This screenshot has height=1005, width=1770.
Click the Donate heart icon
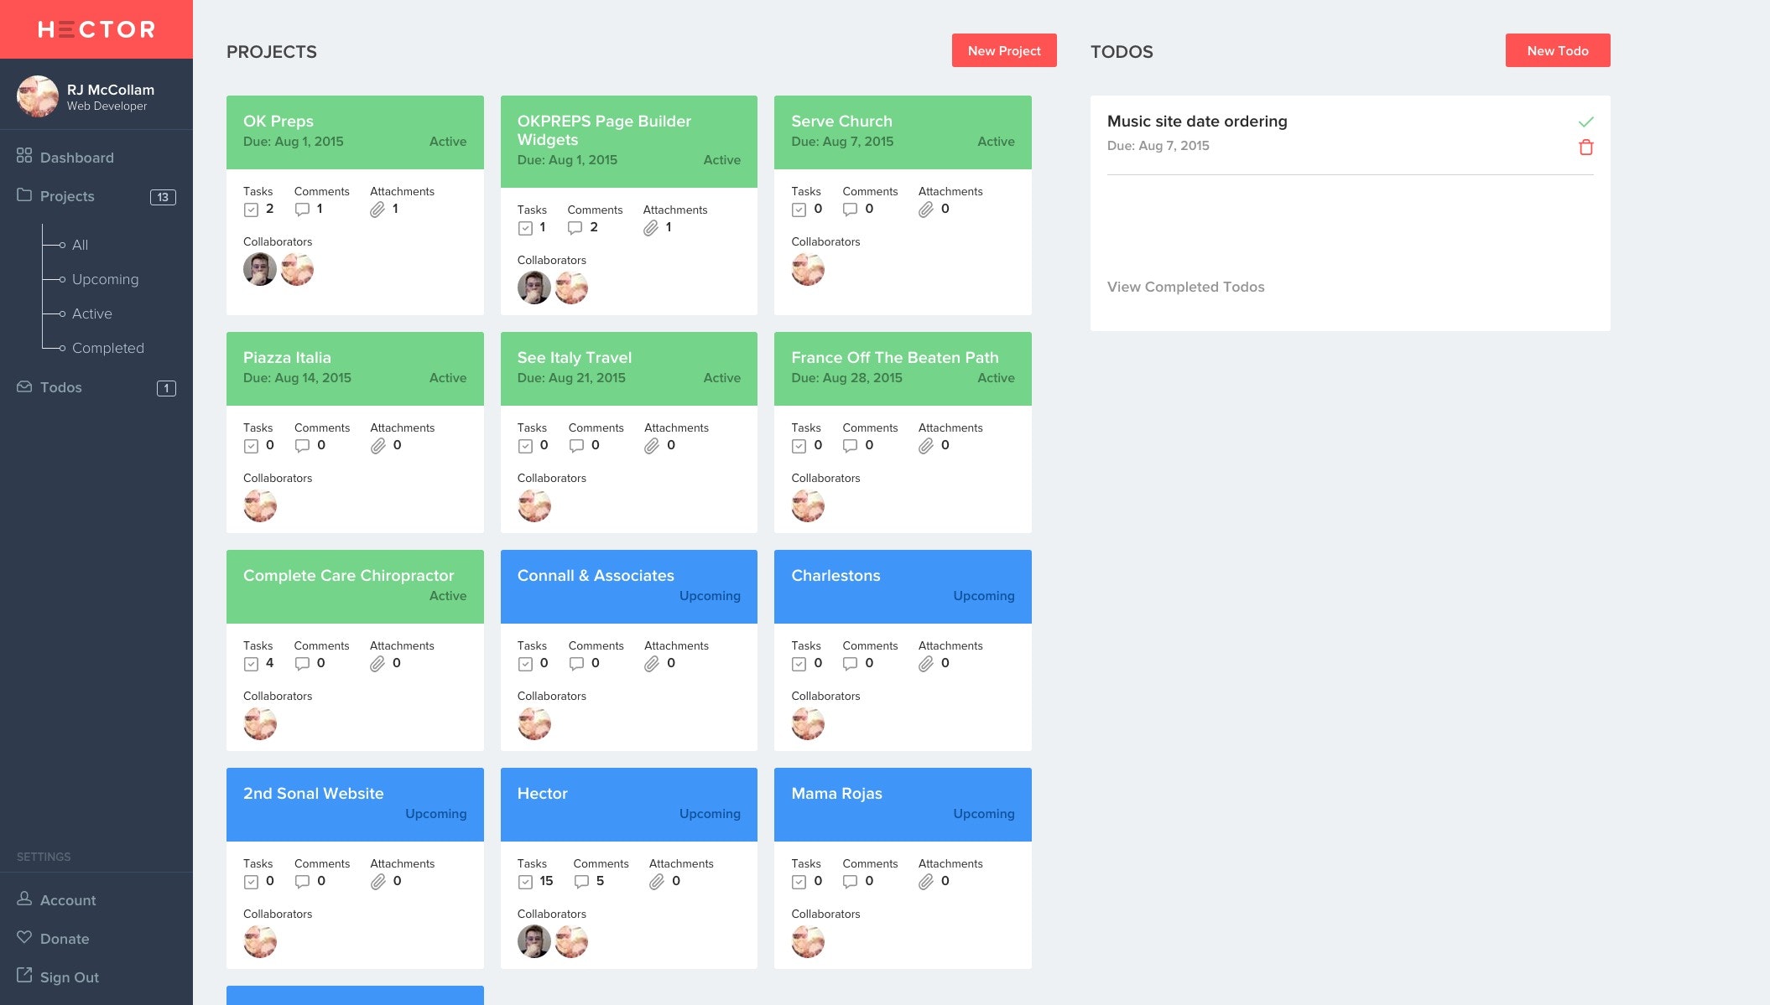24,937
